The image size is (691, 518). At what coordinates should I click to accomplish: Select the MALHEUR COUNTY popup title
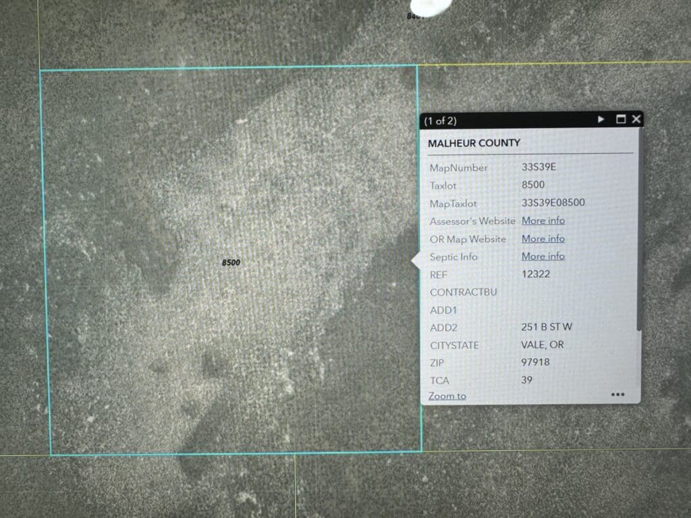click(474, 143)
